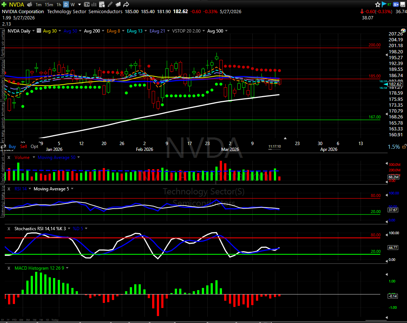Viewport: 407px width, 323px height.
Task: Click the grid icon next to NVDA Daily
Action: (39, 31)
